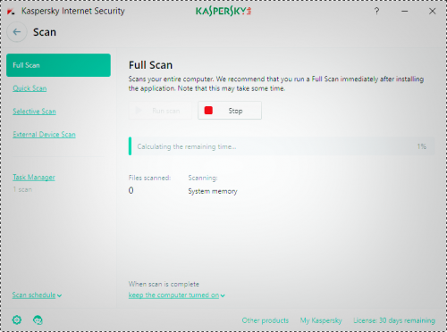Open support via the headset face icon
Viewport: 447px width, 332px height.
(x=38, y=320)
